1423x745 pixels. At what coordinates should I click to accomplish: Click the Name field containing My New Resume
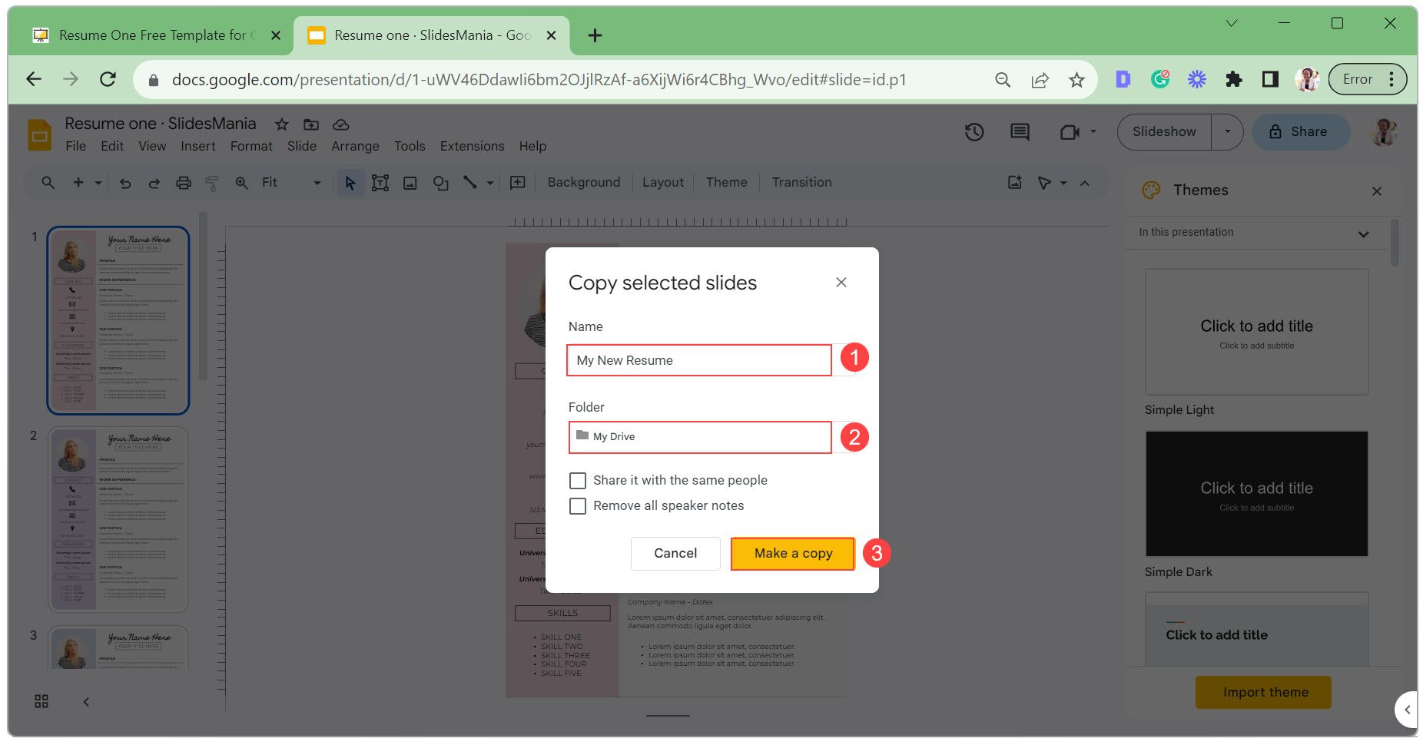[x=698, y=360]
